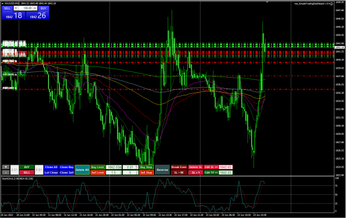The image size is (346, 218).
Task: Click the Close Sell button
Action: pyautogui.click(x=66, y=173)
